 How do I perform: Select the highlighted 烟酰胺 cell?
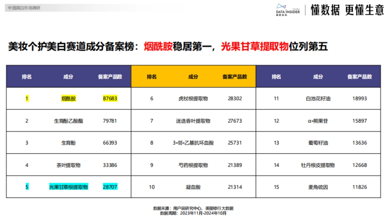click(68, 98)
